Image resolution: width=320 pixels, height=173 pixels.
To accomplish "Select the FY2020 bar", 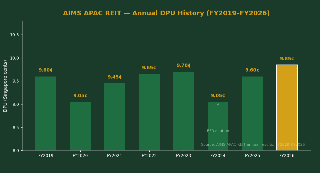I will tap(80, 126).
